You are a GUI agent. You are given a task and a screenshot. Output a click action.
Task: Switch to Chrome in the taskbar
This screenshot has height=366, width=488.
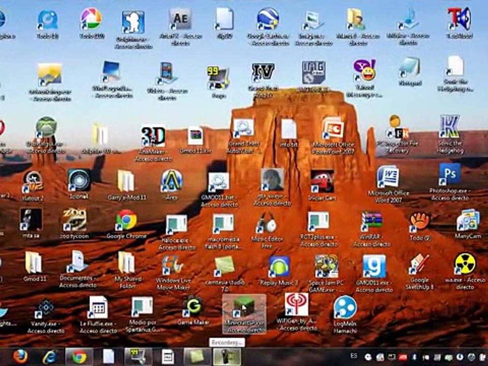click(x=79, y=357)
